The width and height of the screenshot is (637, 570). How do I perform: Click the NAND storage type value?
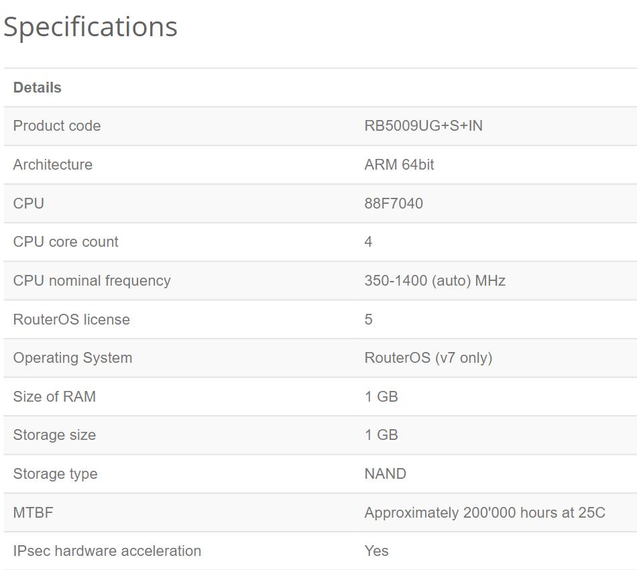385,474
